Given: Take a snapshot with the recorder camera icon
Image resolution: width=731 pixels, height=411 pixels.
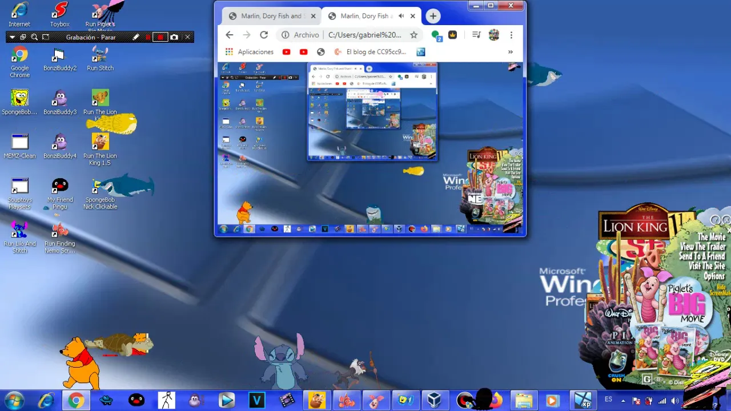Looking at the screenshot, I should click(174, 37).
